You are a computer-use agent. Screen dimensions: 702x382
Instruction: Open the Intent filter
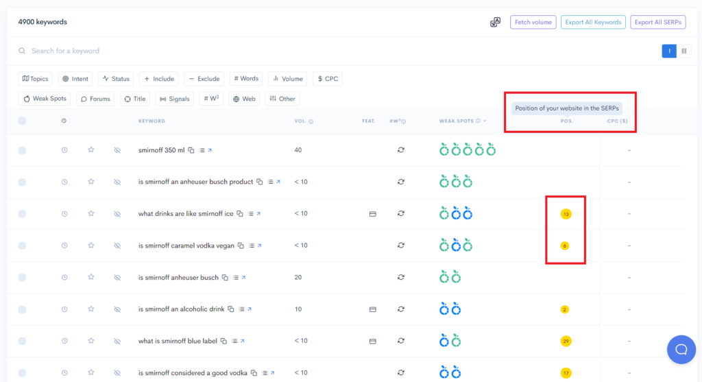pyautogui.click(x=75, y=79)
